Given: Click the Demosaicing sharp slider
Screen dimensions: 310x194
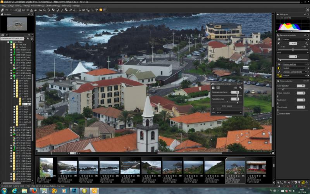Looking at the screenshot, I should pyautogui.click(x=227, y=95).
